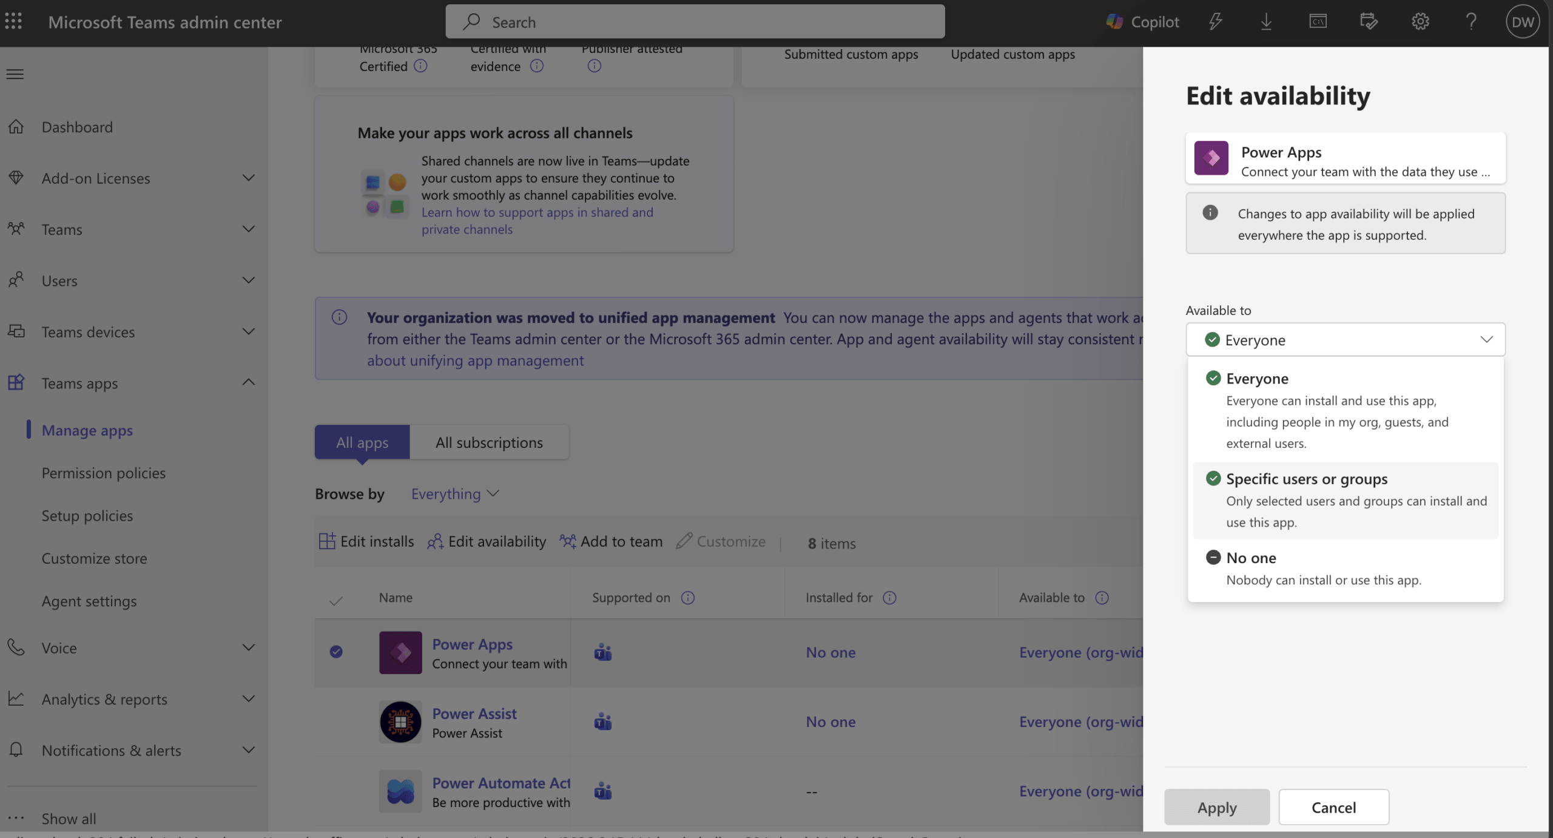Open the feedback checklist icon in header
Screen dimensions: 1553x838
[x=1369, y=22]
